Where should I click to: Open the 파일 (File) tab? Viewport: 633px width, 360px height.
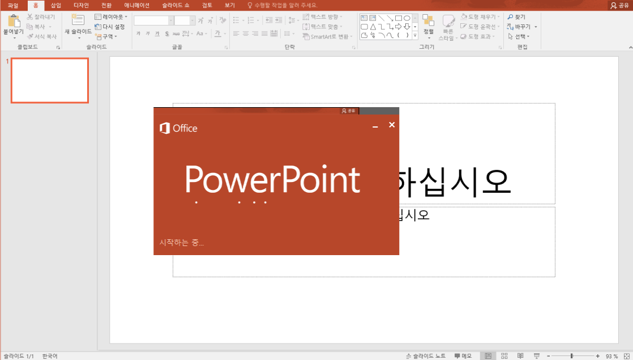click(13, 5)
